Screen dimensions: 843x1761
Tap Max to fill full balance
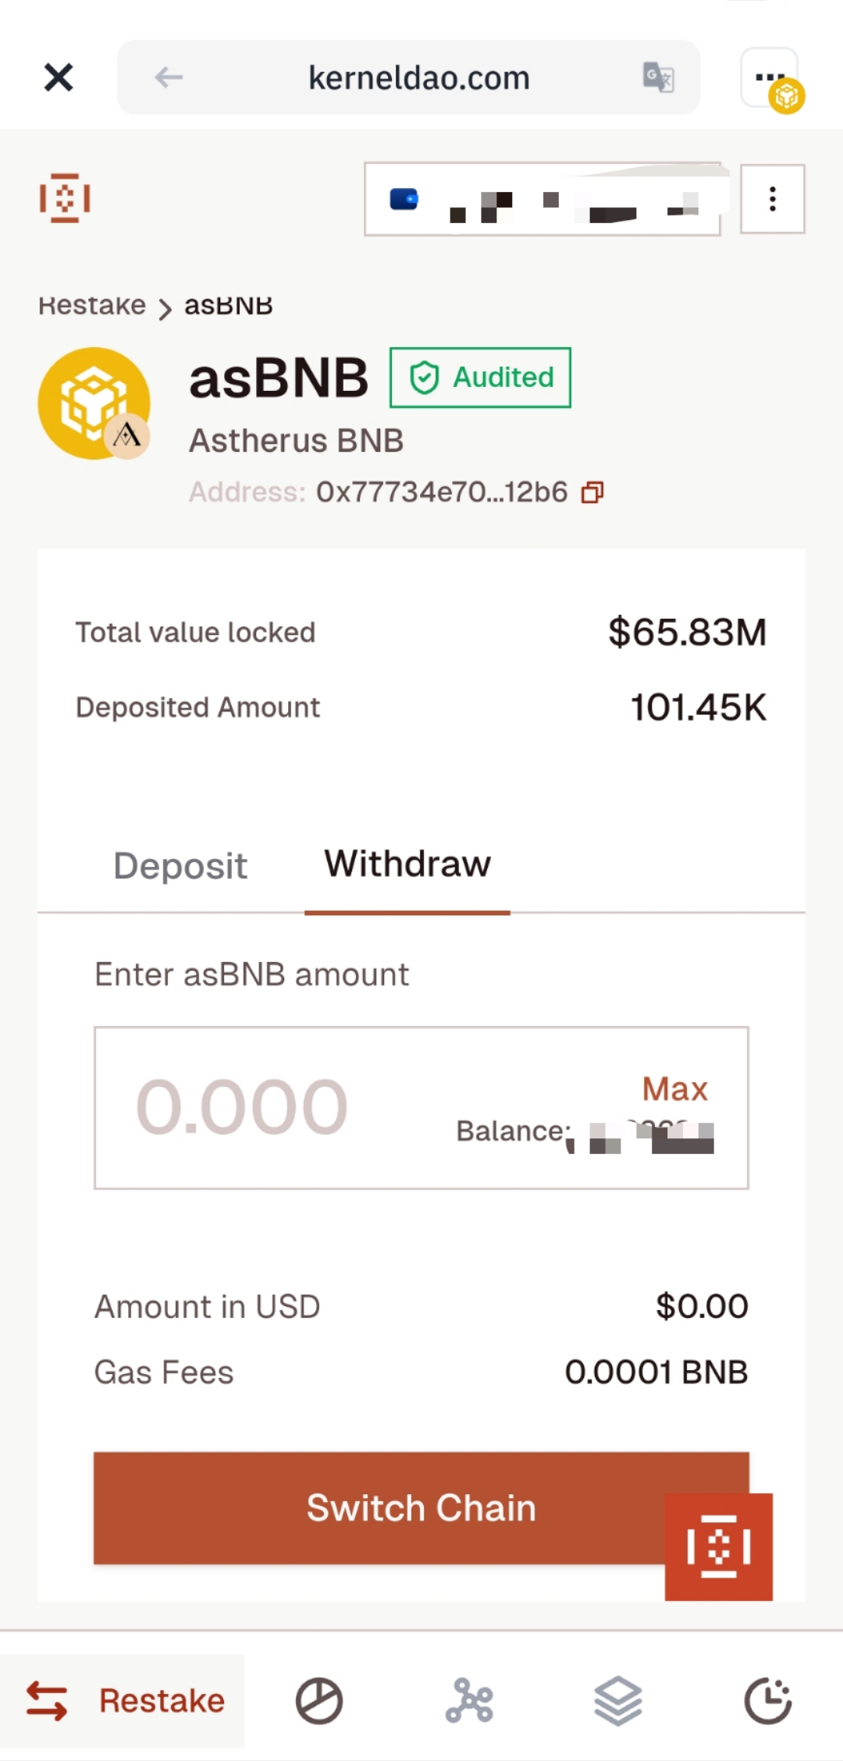674,1088
